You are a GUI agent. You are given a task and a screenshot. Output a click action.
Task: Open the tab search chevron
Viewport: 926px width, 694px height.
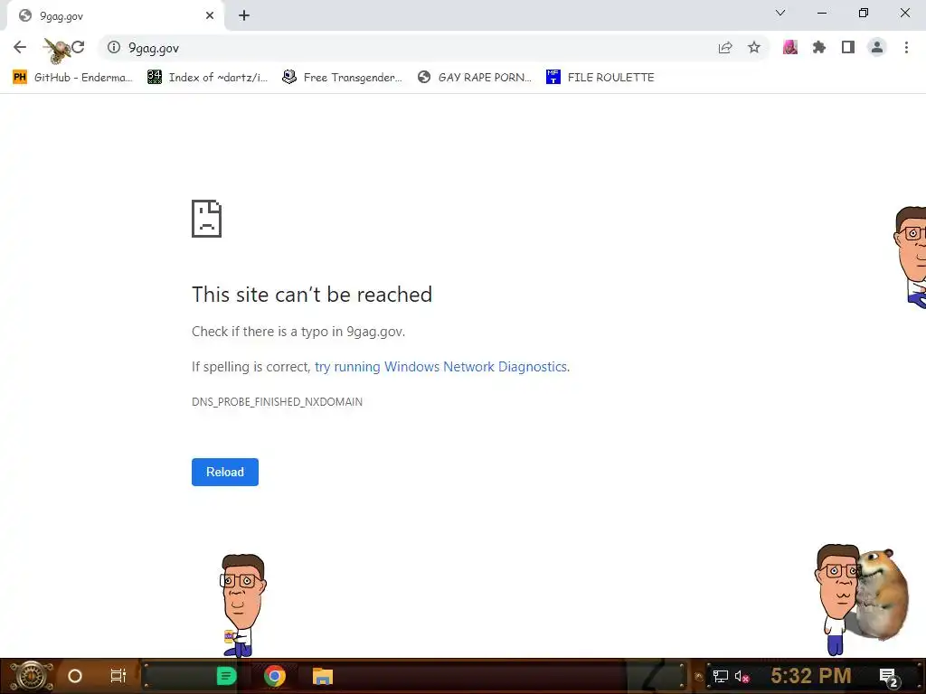[780, 13]
